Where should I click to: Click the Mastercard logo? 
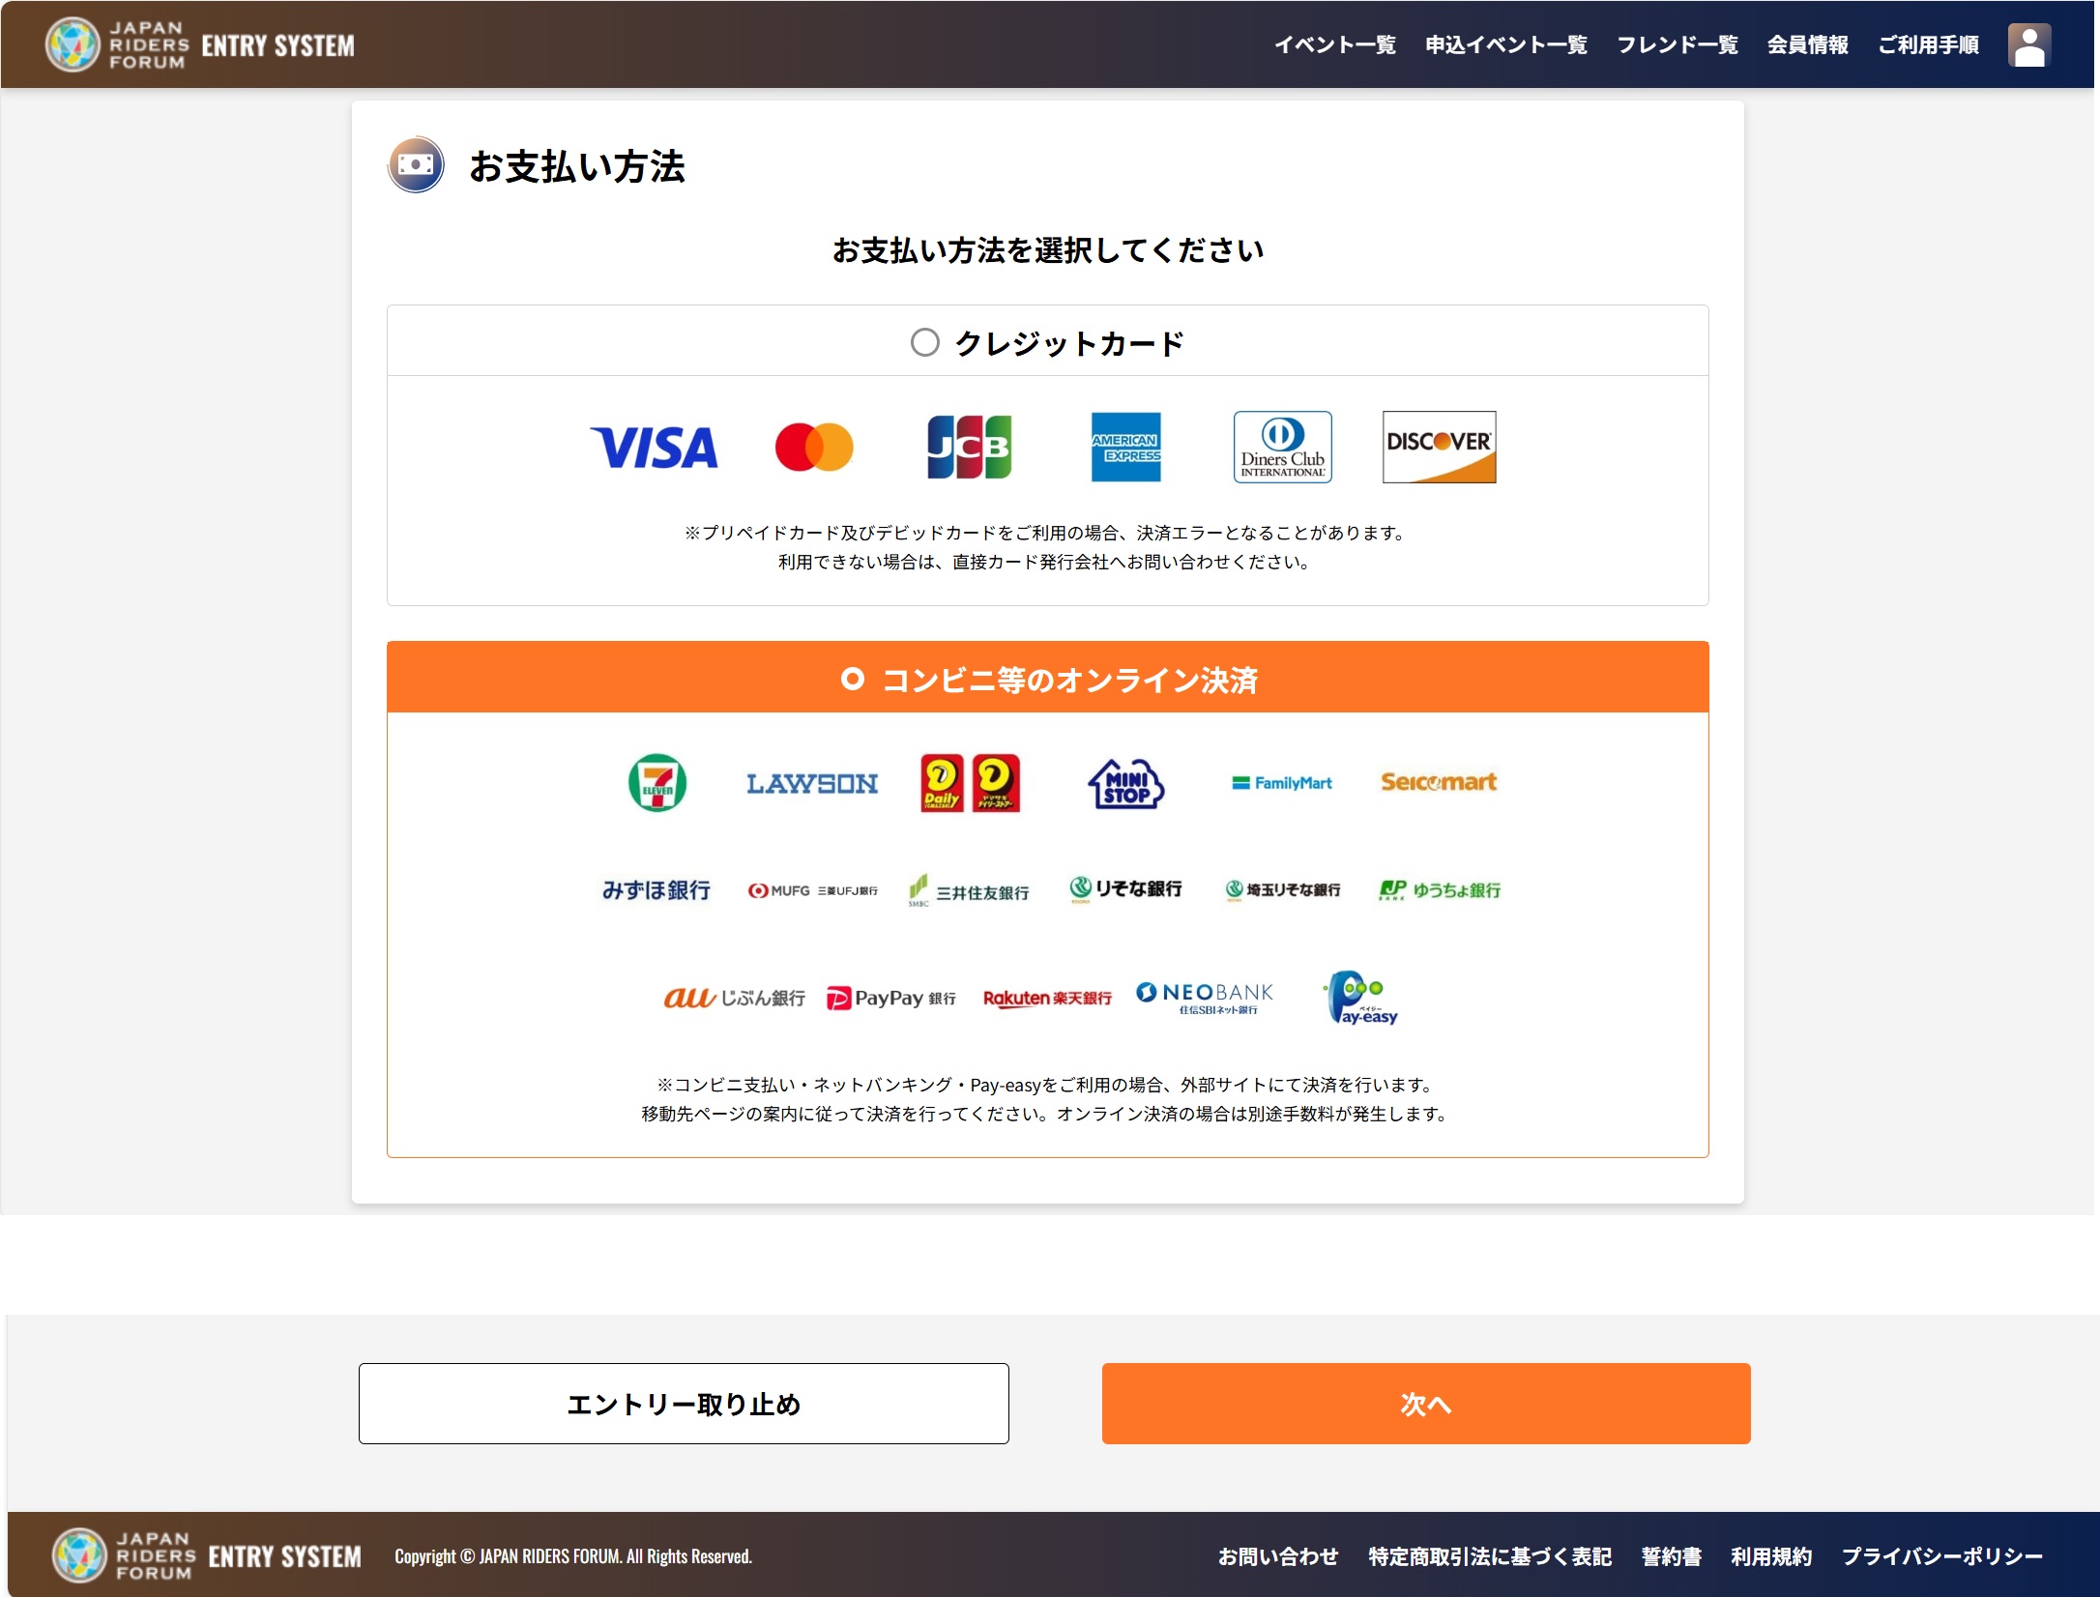click(814, 447)
